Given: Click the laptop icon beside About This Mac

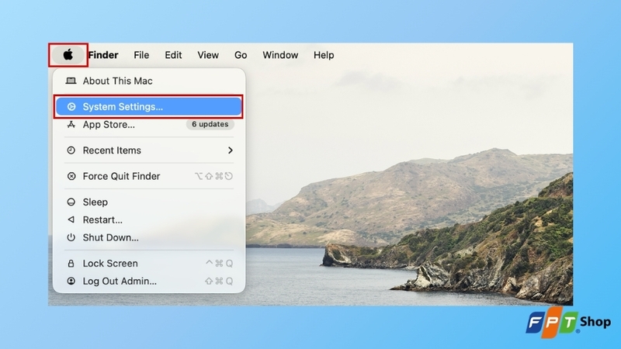Looking at the screenshot, I should click(x=71, y=81).
